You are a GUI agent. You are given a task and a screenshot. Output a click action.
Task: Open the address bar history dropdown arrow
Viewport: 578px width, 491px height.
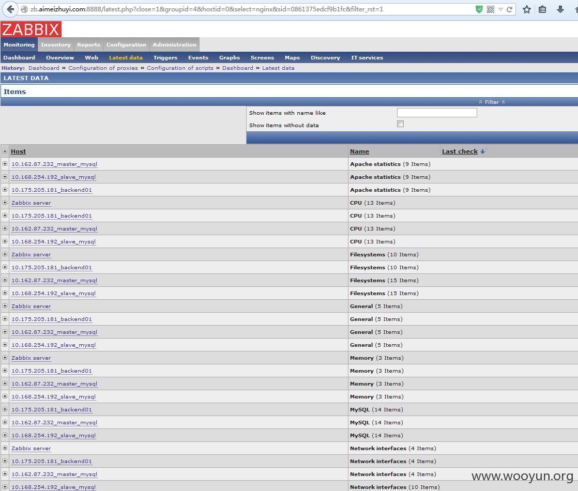coord(500,10)
